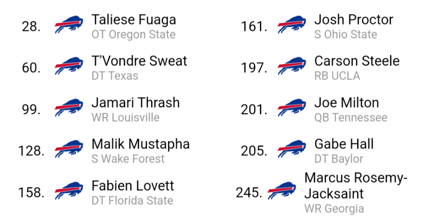Click the Bills logo beside T'Vondre Sweat
This screenshot has width=434, height=216.
(x=69, y=66)
